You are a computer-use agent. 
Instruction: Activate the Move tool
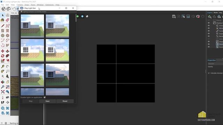[2, 51]
